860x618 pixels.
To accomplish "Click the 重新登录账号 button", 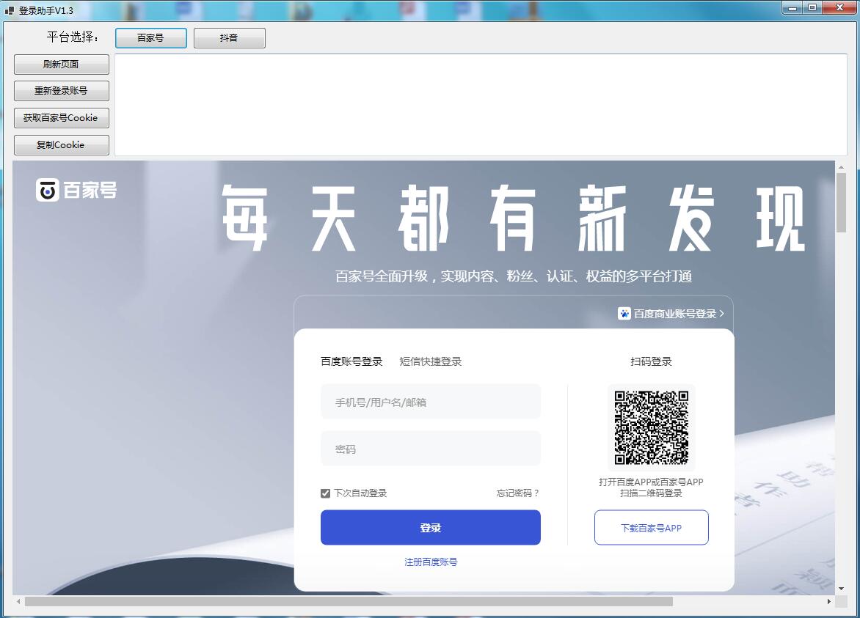I will point(62,90).
